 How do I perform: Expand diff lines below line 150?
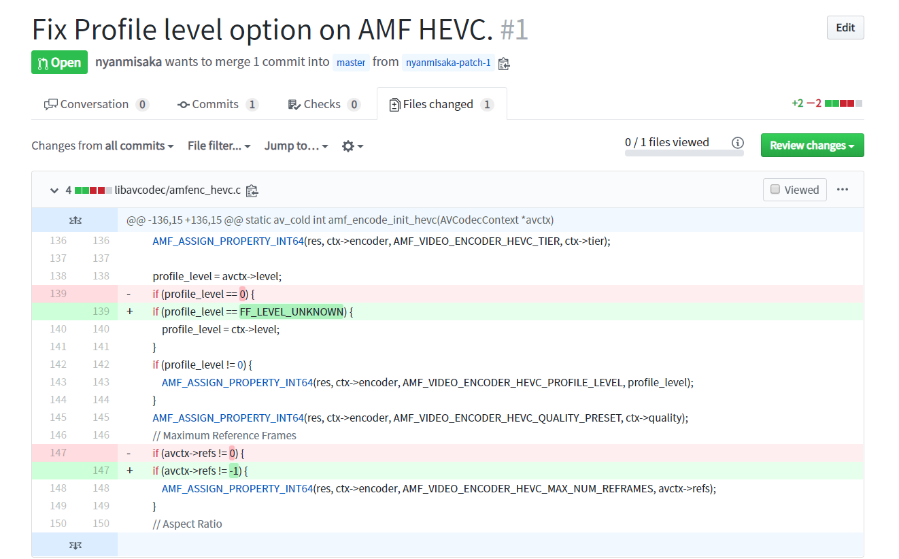[75, 545]
